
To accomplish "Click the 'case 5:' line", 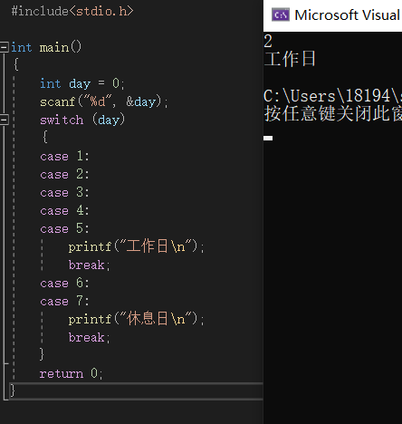I will (x=64, y=229).
